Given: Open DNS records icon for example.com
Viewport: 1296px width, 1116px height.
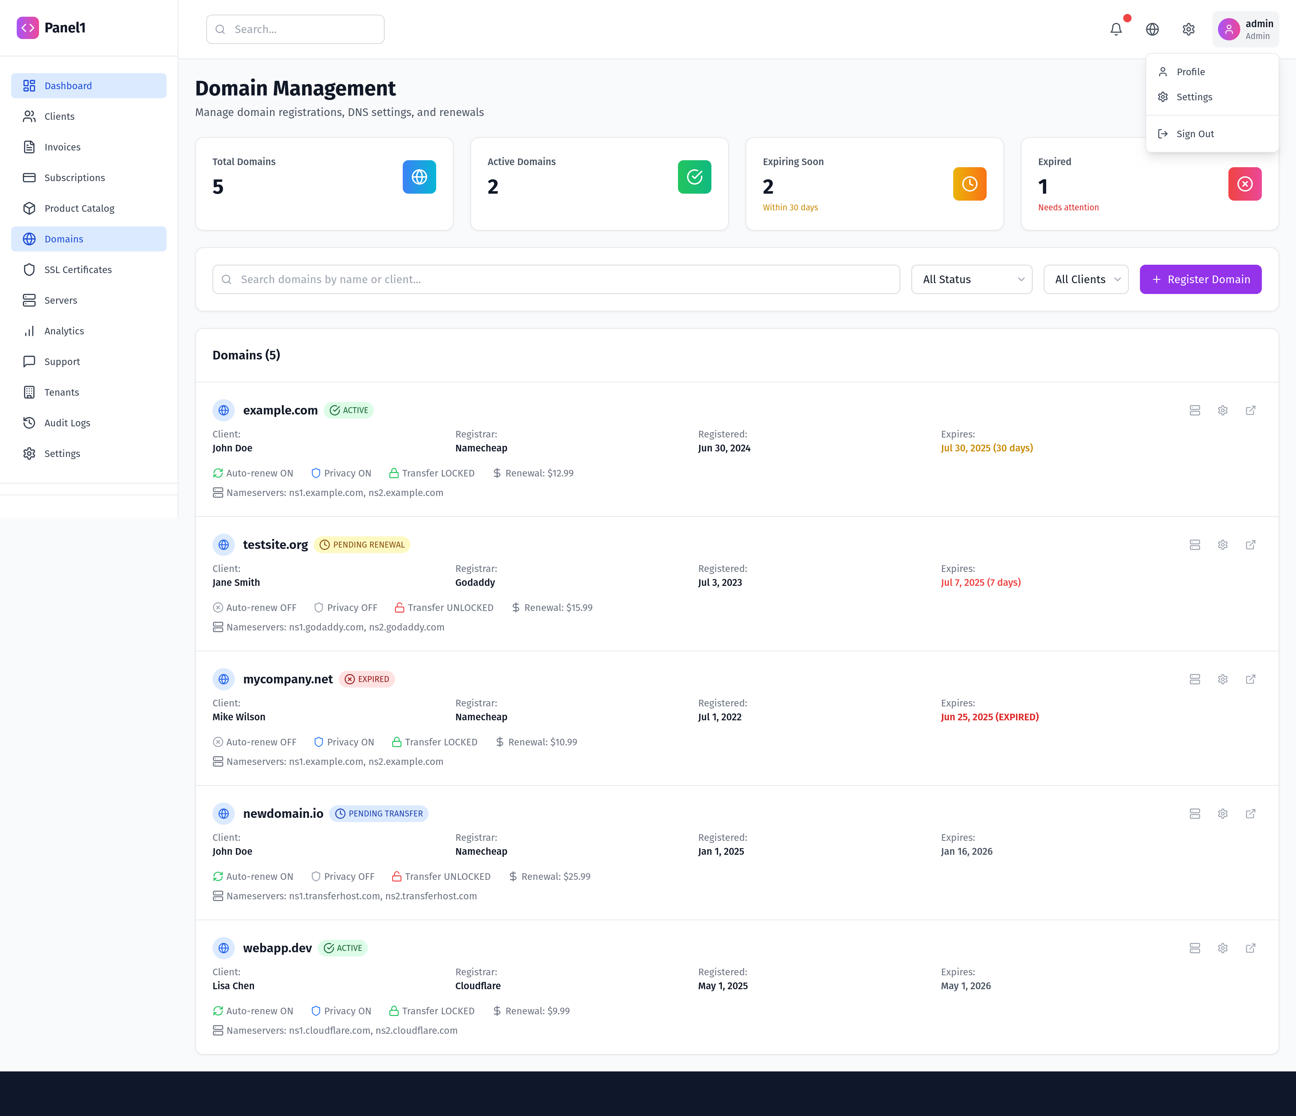Looking at the screenshot, I should (x=1195, y=410).
